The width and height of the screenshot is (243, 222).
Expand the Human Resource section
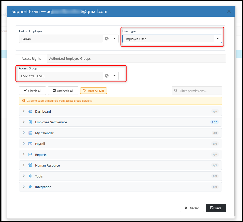24,165
